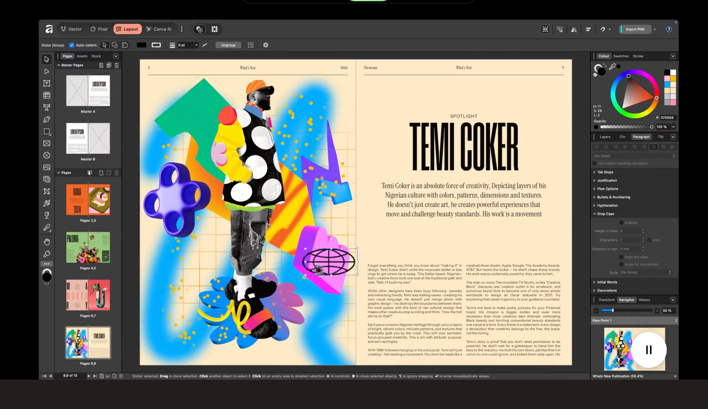
Task: Expand the Justification section
Action: click(606, 180)
